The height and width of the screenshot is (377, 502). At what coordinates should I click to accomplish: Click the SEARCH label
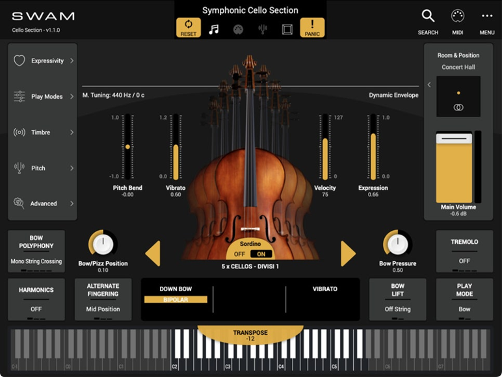click(x=428, y=32)
